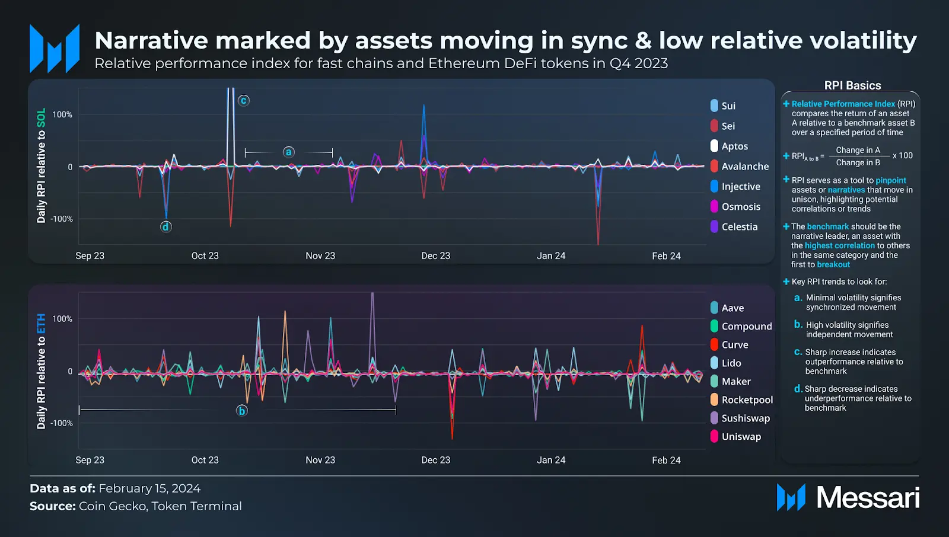Click annotation marker 'b' on the ETH chart
The height and width of the screenshot is (537, 949).
tap(241, 411)
